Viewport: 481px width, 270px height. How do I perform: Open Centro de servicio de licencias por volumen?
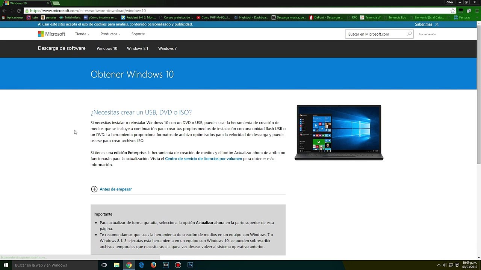[203, 159]
